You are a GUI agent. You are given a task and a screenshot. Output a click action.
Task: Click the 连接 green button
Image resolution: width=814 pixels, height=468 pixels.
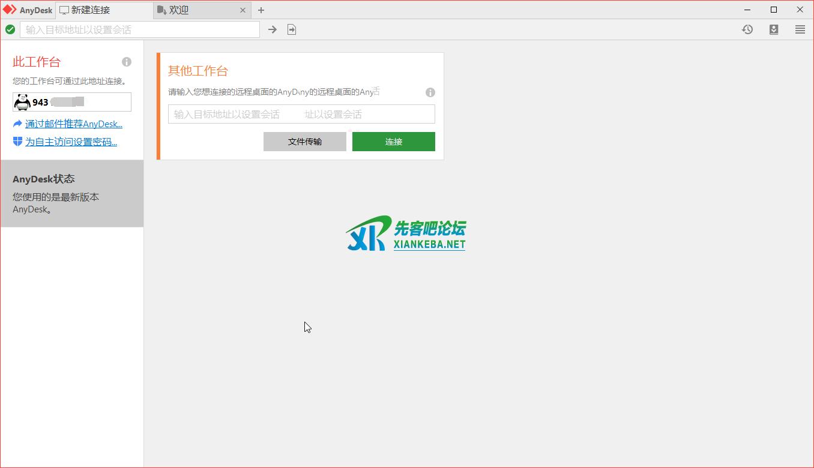[393, 142]
